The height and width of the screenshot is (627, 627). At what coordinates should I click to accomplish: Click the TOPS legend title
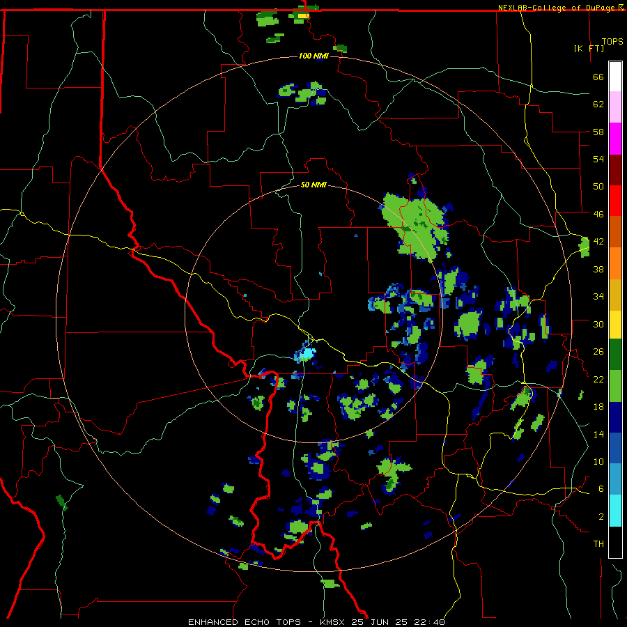612,42
